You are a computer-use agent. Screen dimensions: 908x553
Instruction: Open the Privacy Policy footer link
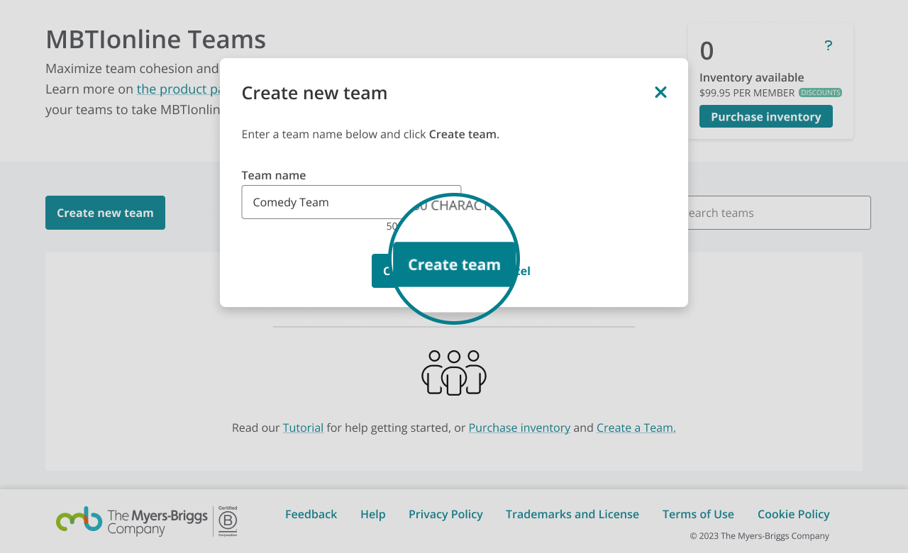[x=445, y=514]
